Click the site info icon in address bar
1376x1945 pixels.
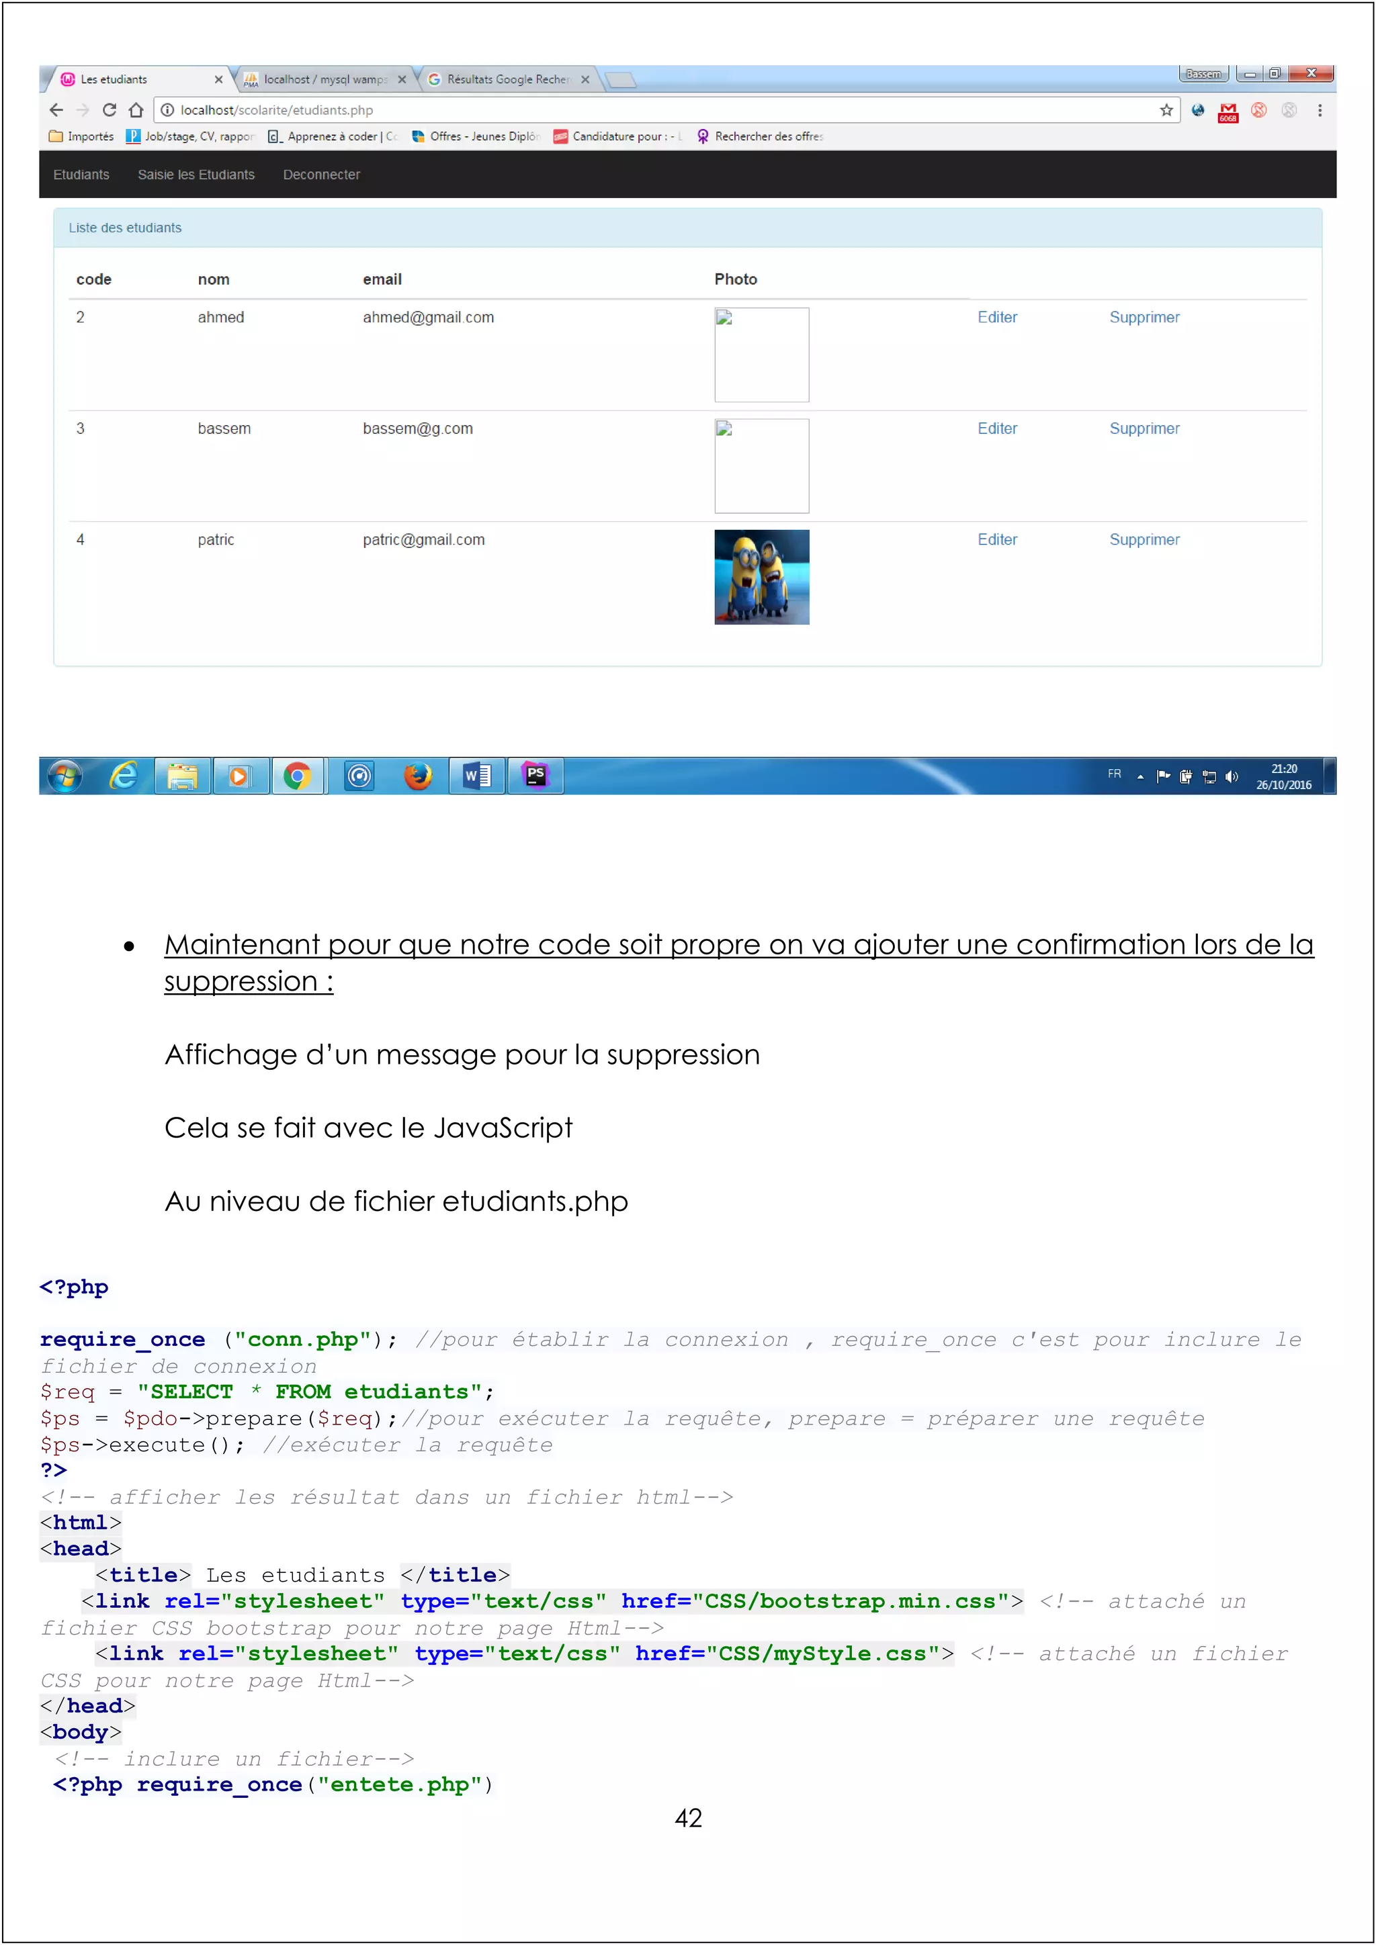[167, 110]
